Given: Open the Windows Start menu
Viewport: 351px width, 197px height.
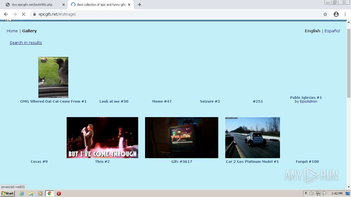Looking at the screenshot, I should point(8,193).
